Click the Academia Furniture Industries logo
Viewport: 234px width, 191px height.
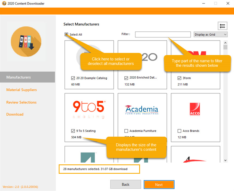pyautogui.click(x=142, y=110)
